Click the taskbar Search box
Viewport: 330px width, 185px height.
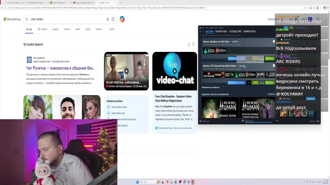[150, 182]
